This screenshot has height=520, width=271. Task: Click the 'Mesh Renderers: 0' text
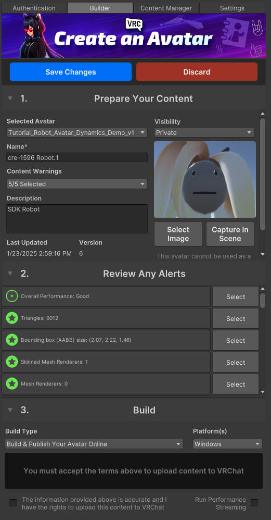(44, 383)
